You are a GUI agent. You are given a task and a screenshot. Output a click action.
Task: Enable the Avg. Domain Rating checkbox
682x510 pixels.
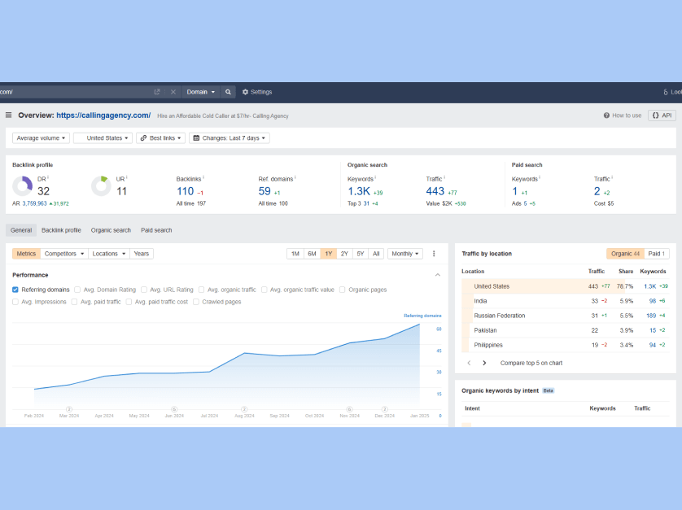[x=78, y=290]
